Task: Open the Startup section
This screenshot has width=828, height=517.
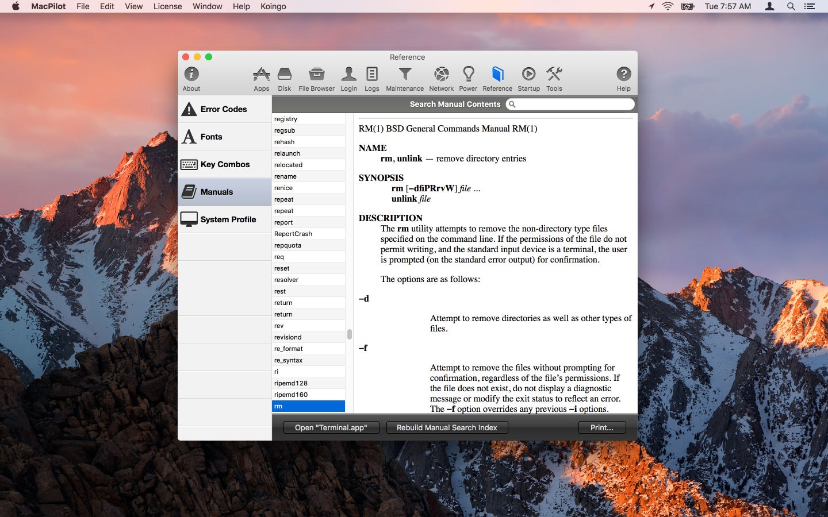Action: coord(528,78)
